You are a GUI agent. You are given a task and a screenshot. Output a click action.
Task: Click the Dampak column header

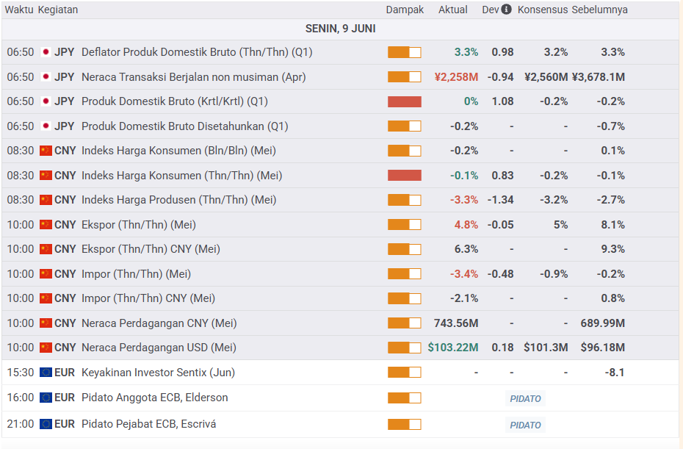click(405, 10)
